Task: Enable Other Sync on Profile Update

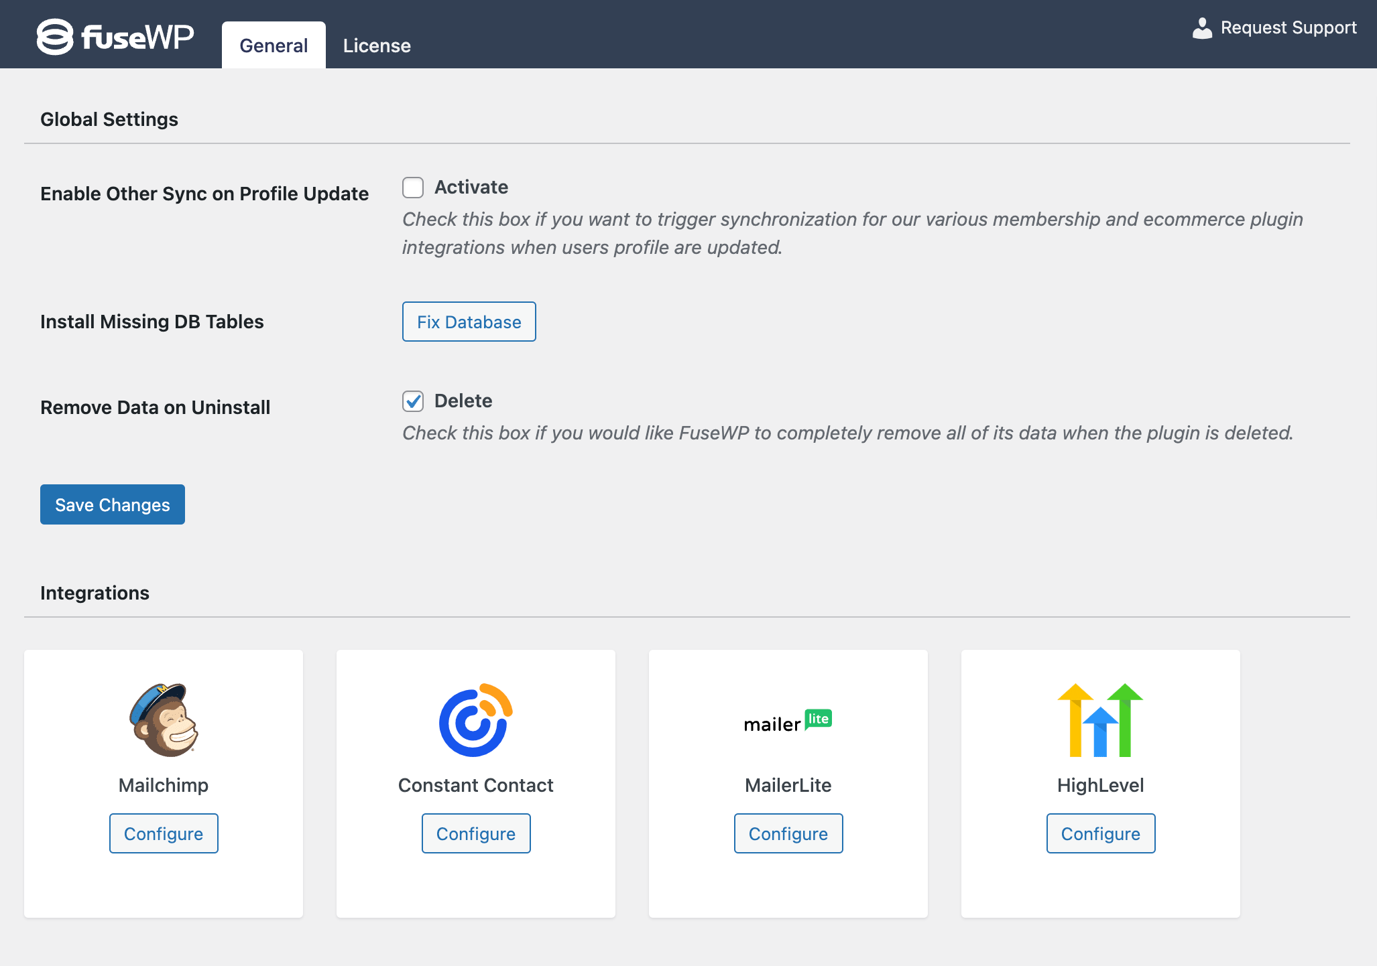Action: tap(412, 188)
